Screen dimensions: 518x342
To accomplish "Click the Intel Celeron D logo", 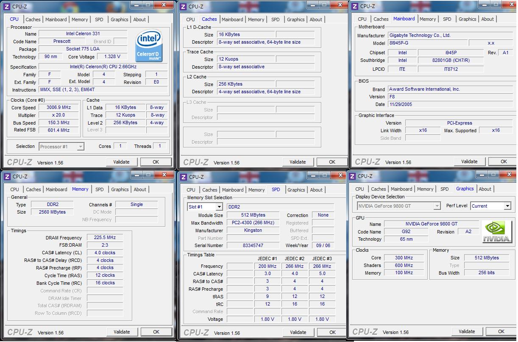I will point(150,46).
